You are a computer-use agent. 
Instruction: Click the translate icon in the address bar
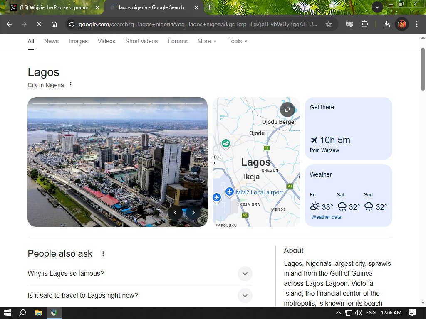point(349,24)
